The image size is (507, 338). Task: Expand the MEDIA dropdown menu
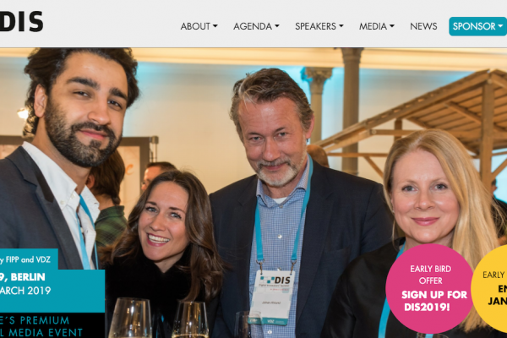pos(377,26)
